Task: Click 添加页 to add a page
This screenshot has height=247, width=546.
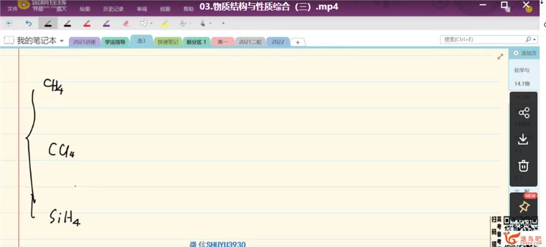Action: tap(525, 53)
